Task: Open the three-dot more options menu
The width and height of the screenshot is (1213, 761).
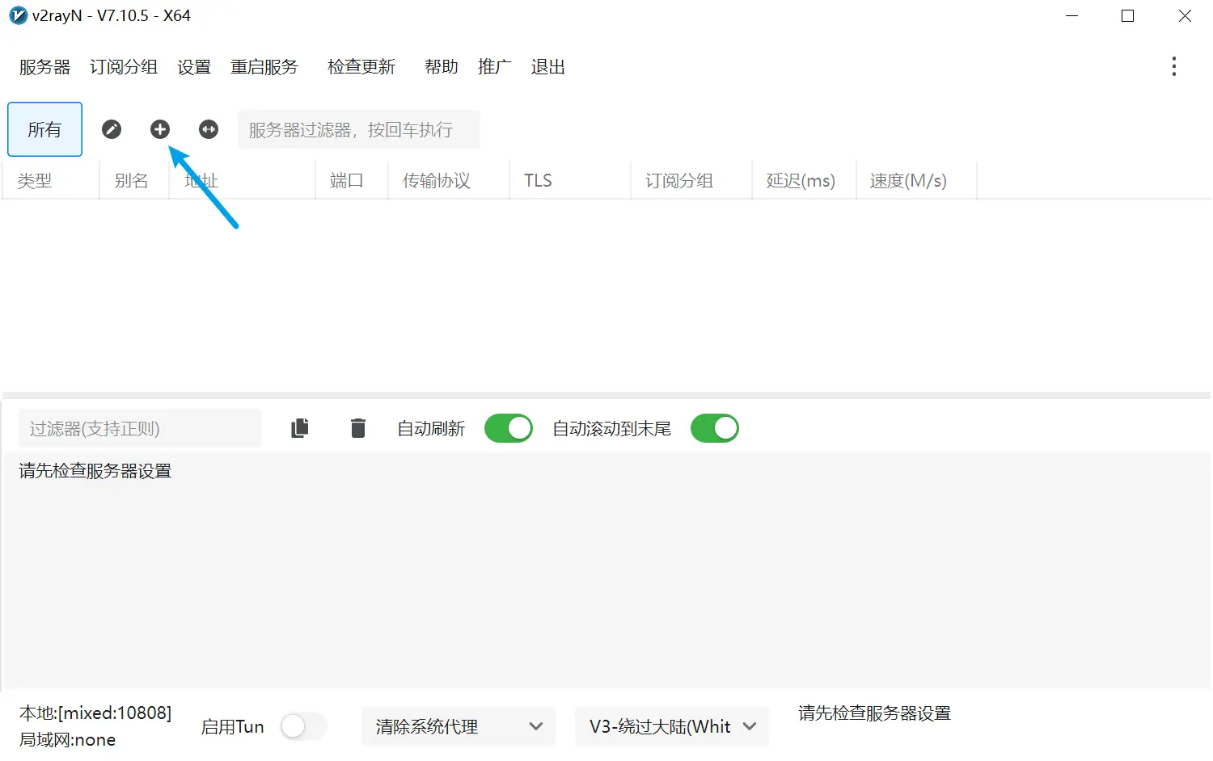Action: (x=1174, y=66)
